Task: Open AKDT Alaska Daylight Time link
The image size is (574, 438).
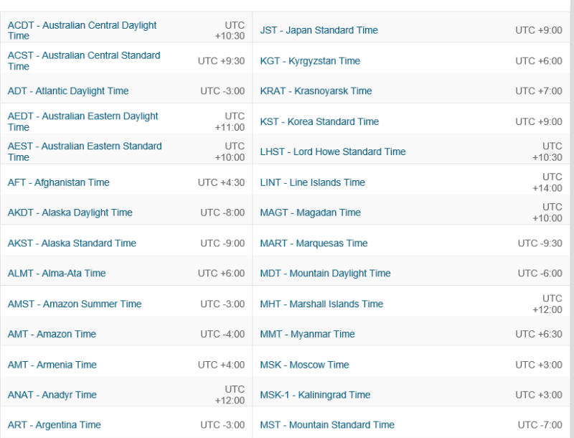Action: pos(70,213)
